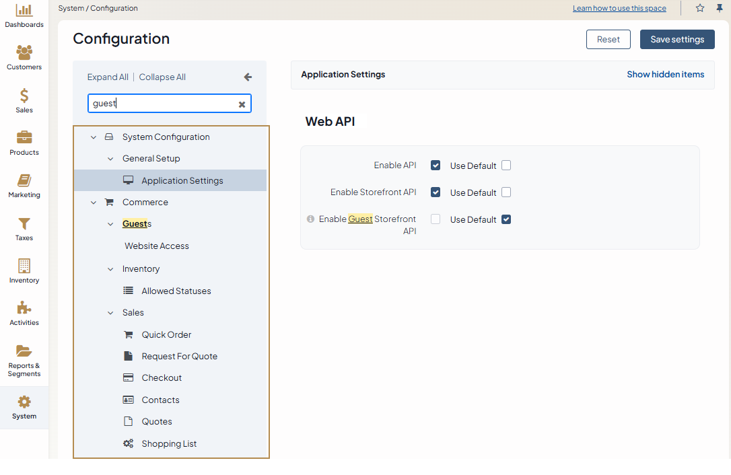Image resolution: width=731 pixels, height=475 pixels.
Task: Collapse sidebar with left arrow icon
Action: click(x=248, y=77)
